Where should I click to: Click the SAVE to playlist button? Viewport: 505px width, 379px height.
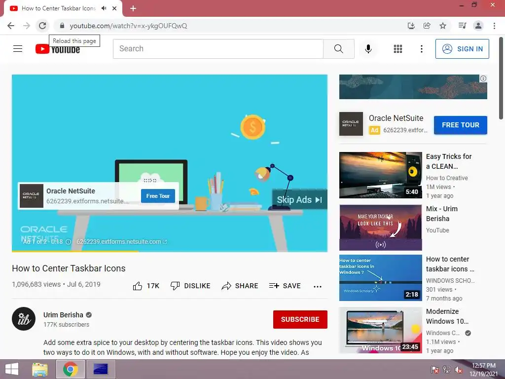(x=285, y=286)
